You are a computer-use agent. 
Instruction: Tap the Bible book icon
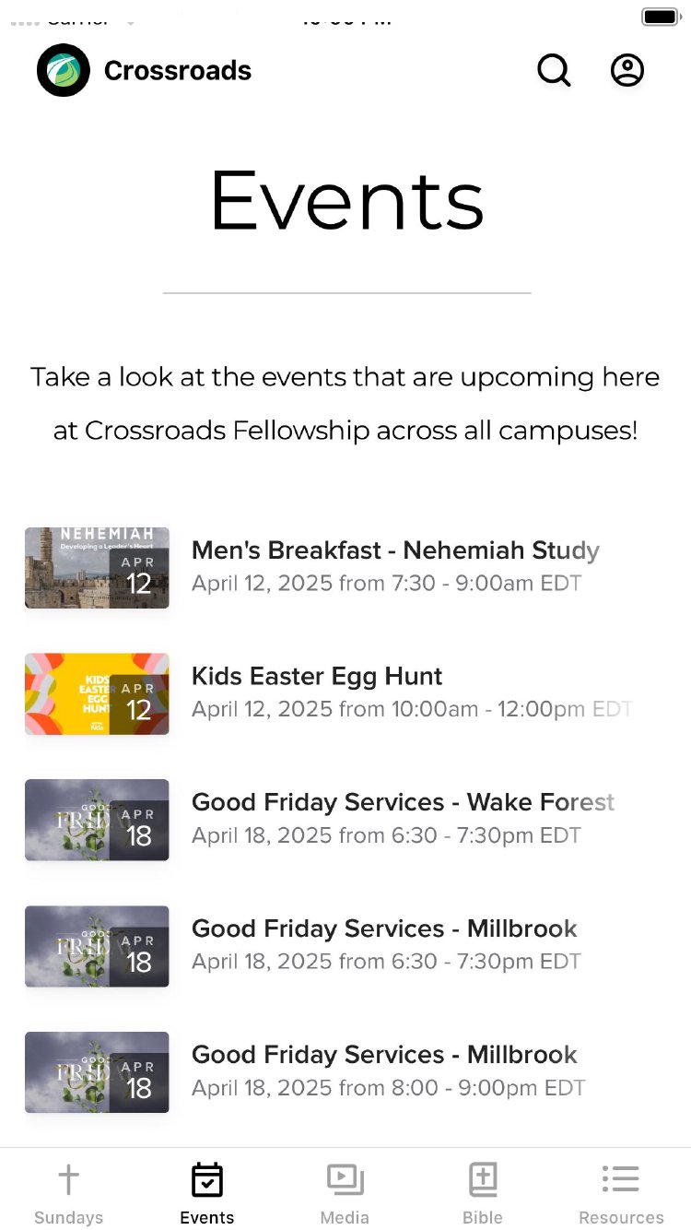point(483,1179)
